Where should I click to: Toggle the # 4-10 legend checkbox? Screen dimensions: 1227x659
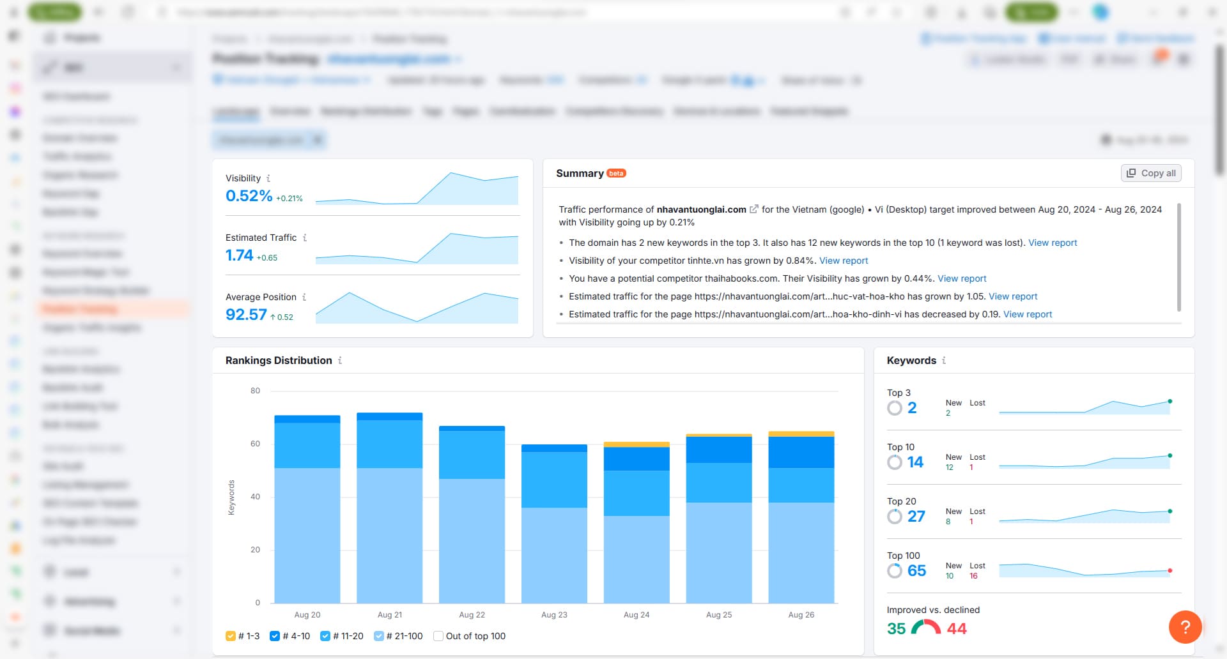coord(275,636)
